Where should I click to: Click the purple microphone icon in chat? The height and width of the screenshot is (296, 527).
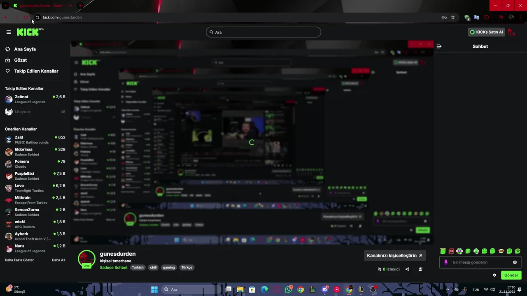pyautogui.click(x=446, y=262)
